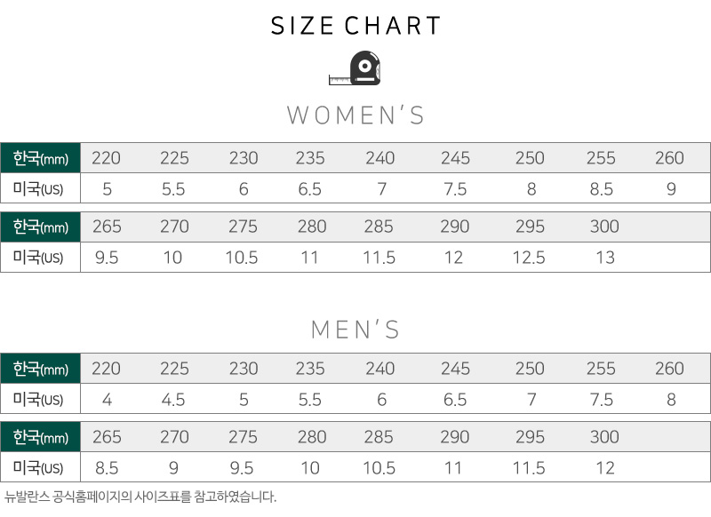Click women's 220 mm size cell
The width and height of the screenshot is (711, 517).
[x=106, y=158]
